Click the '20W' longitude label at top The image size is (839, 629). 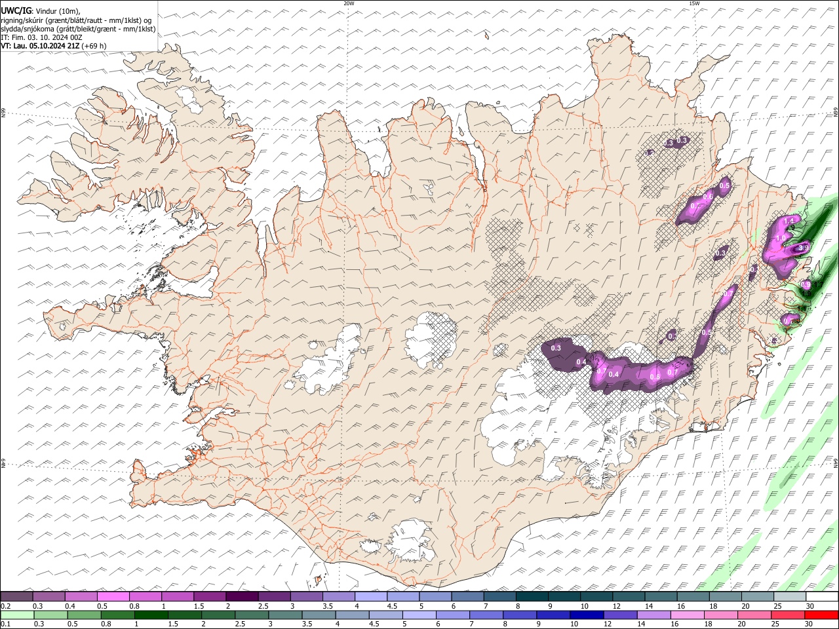point(349,3)
